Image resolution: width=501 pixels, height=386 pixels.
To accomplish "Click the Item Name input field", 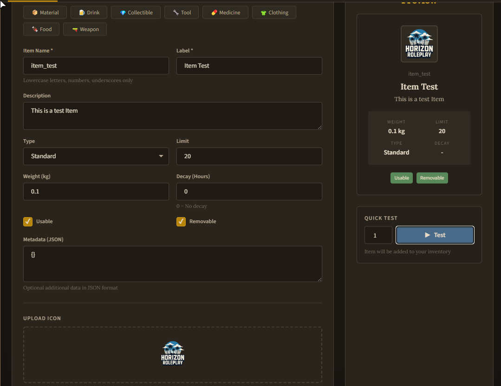I will 96,65.
